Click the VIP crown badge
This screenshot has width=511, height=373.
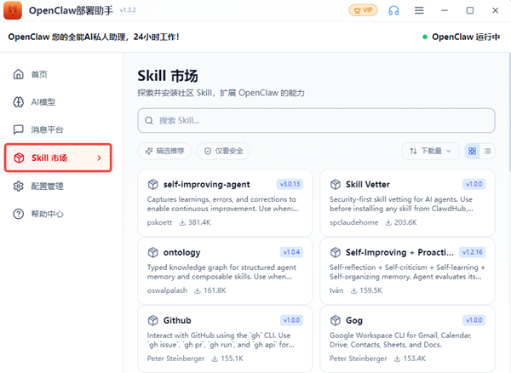click(363, 11)
